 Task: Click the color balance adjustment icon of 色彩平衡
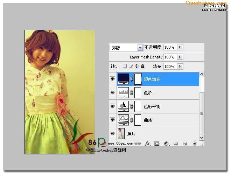(x=124, y=106)
